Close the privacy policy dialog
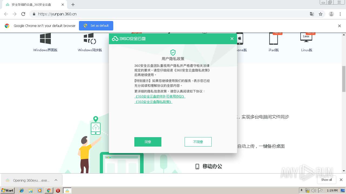346x194 pixels. click(x=232, y=39)
